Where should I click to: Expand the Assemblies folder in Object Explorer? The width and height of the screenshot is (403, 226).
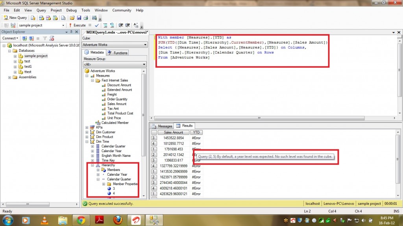click(9, 77)
